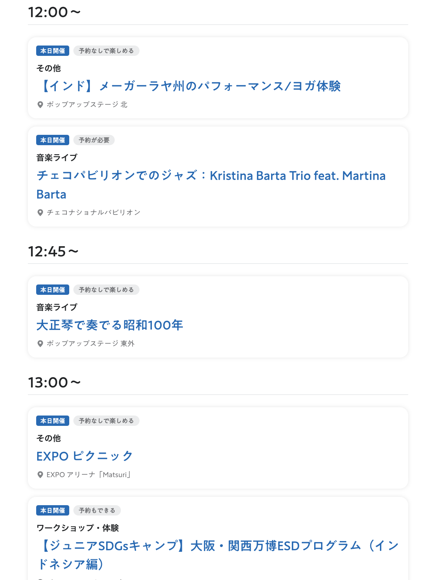Click the ポップアップステージ 東外 venue text
Screen dimensions: 423x580
[91, 343]
